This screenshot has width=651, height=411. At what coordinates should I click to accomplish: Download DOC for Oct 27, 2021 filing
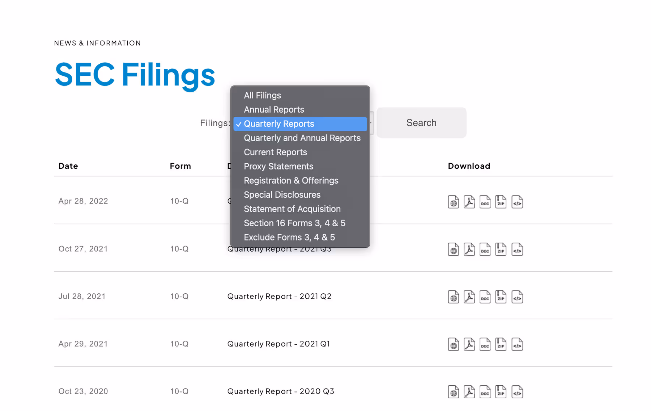coord(485,249)
